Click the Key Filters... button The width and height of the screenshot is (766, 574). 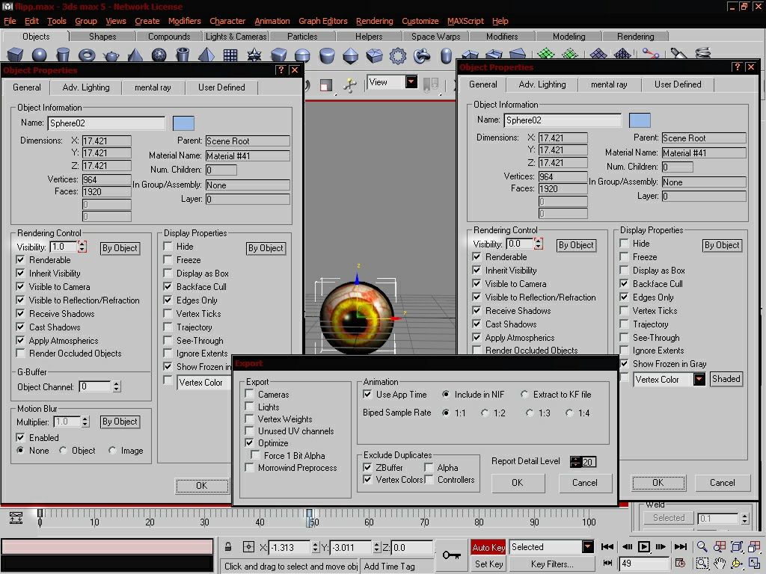[551, 564]
